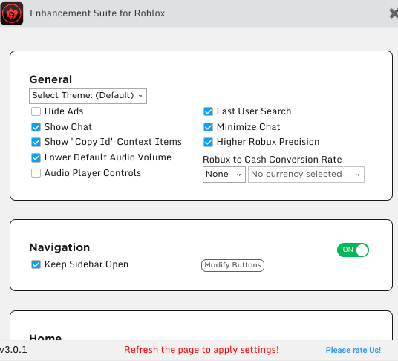398x361 pixels.
Task: Click the Enhancement Suite for Roblox logo icon
Action: pos(12,13)
